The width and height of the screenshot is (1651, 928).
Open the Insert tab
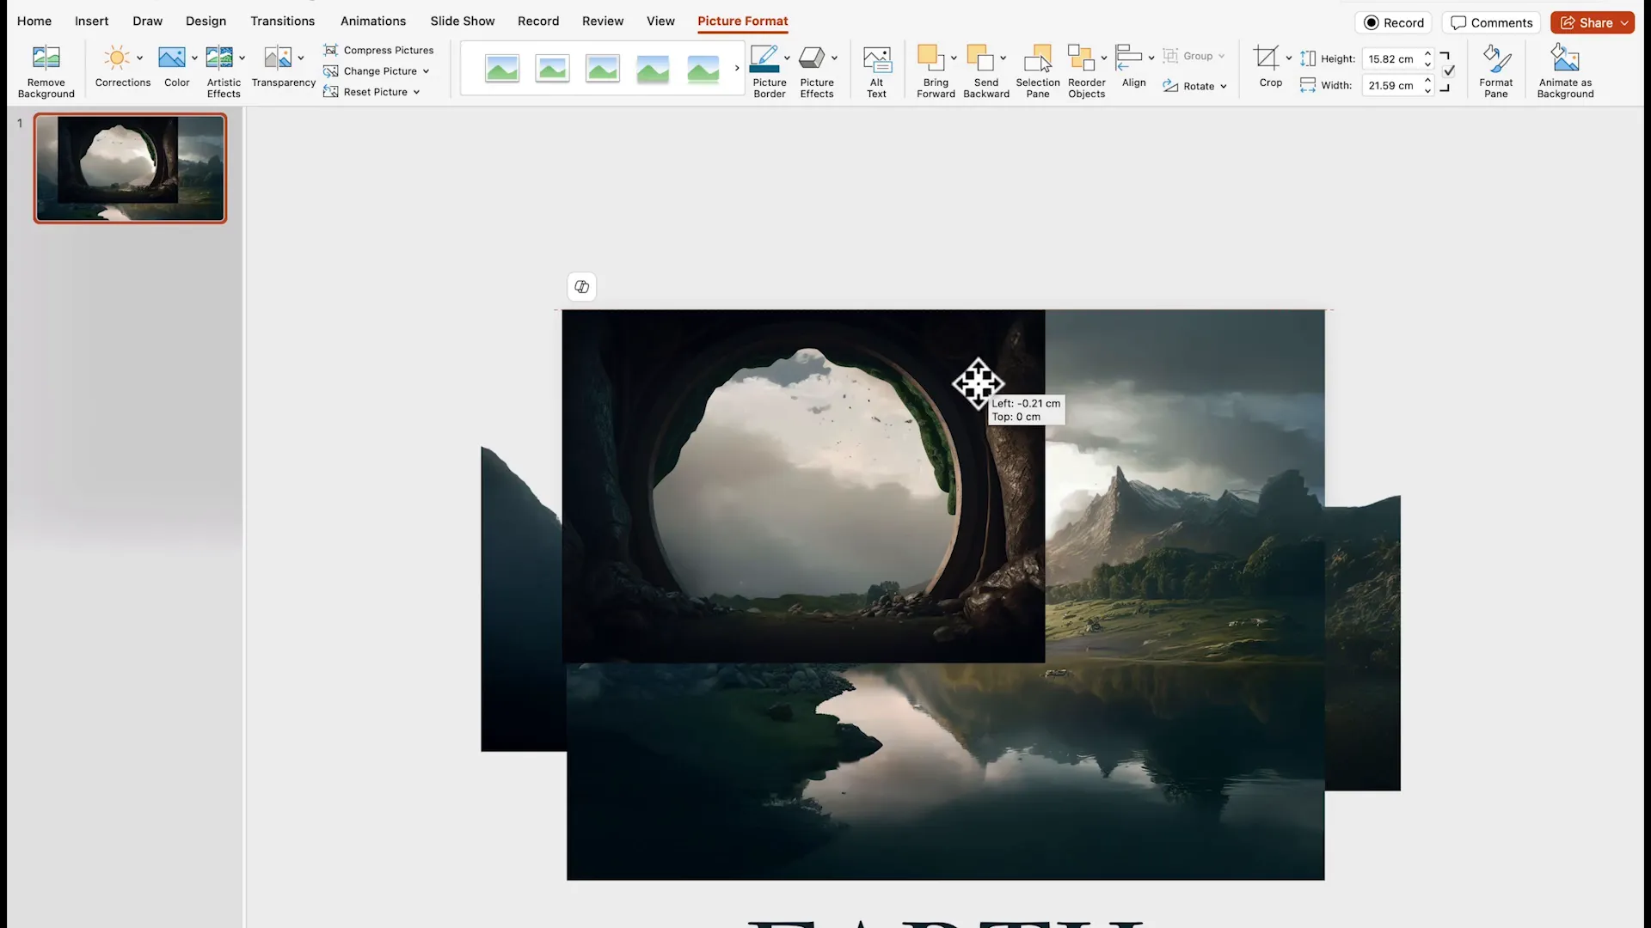(91, 21)
